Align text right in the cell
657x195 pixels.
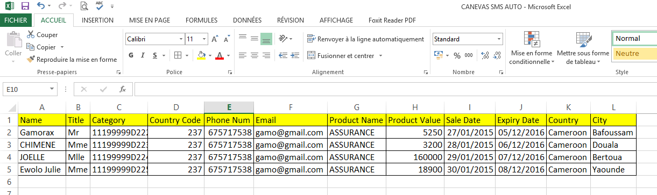[x=266, y=55]
